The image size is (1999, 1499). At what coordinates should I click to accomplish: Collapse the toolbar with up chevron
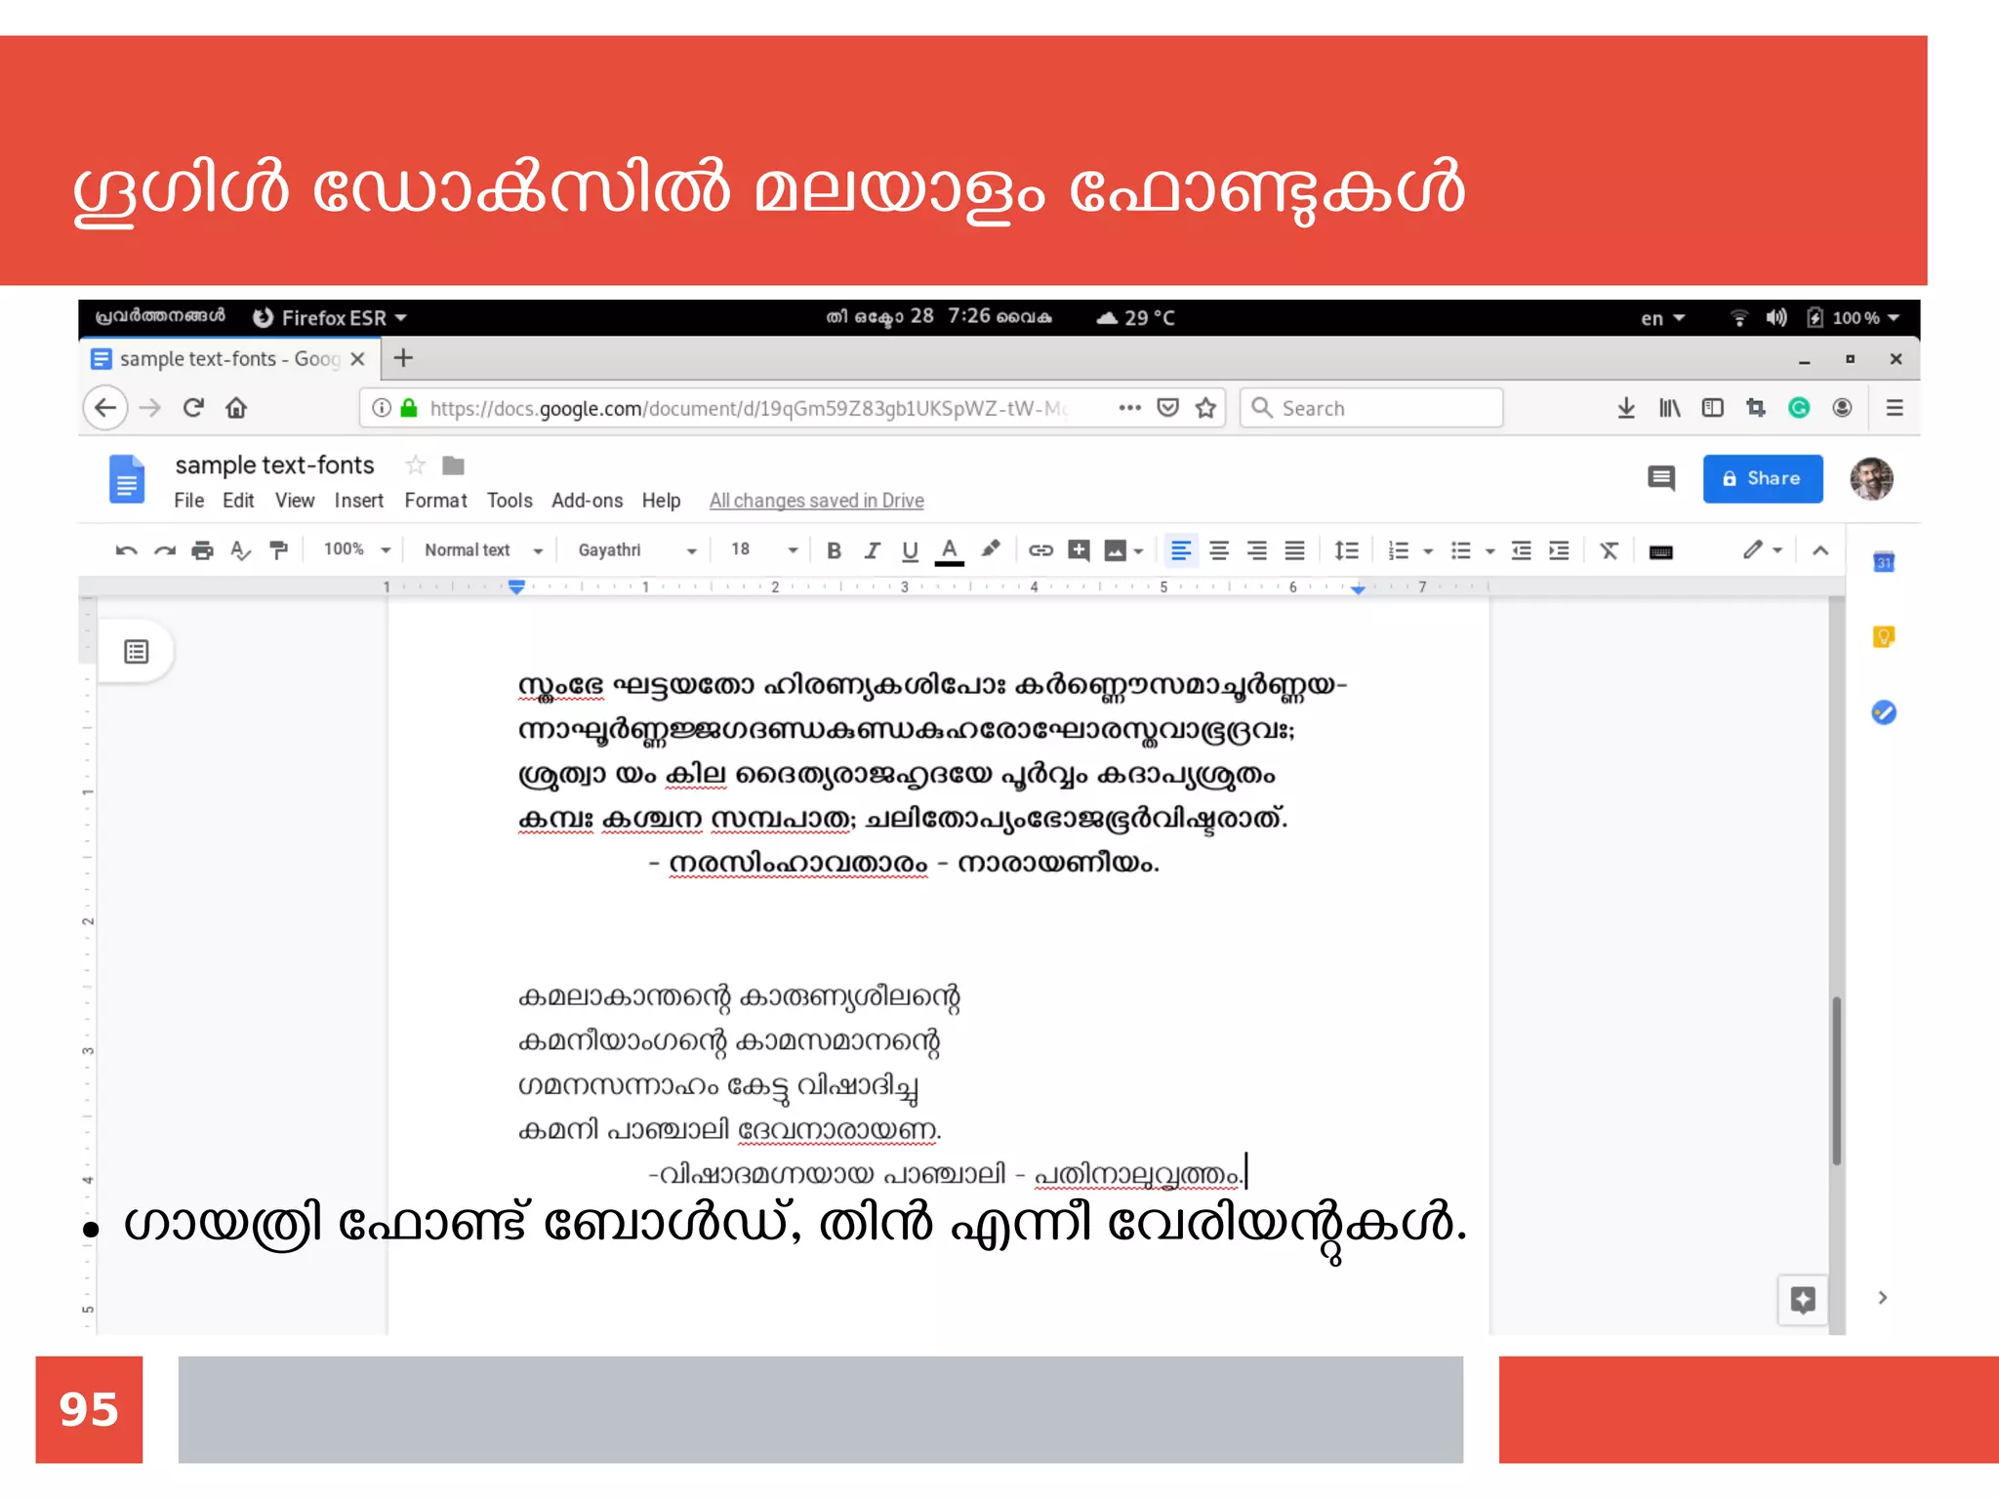(x=1820, y=550)
